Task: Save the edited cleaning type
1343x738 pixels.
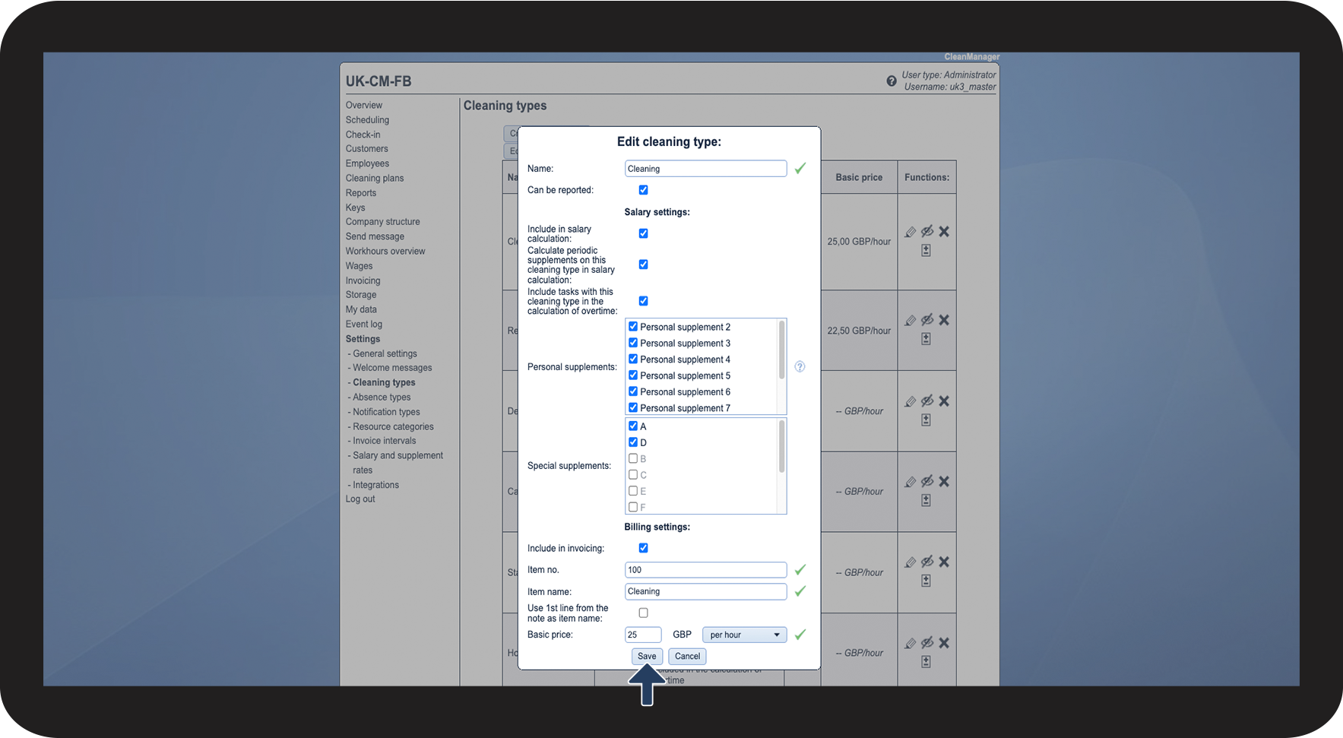Action: 646,656
